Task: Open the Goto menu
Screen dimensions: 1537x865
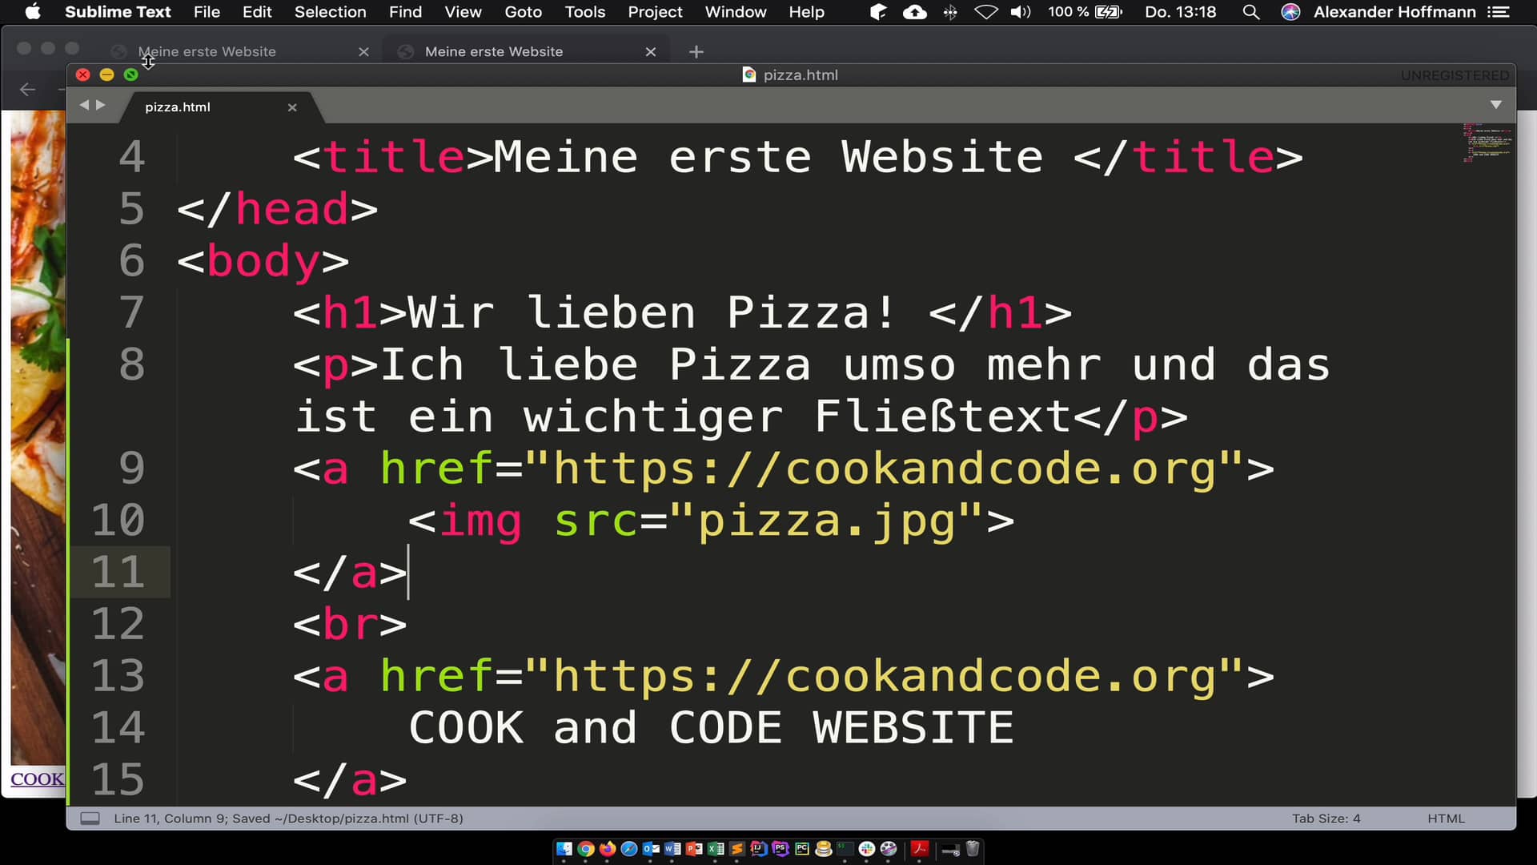Action: 523,12
